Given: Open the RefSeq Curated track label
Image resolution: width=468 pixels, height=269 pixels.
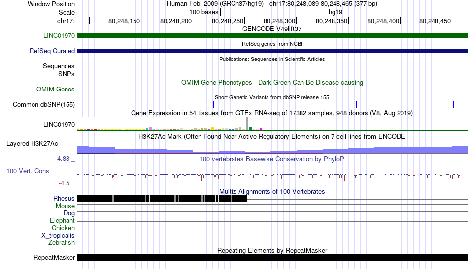Looking at the screenshot, I should pyautogui.click(x=52, y=51).
